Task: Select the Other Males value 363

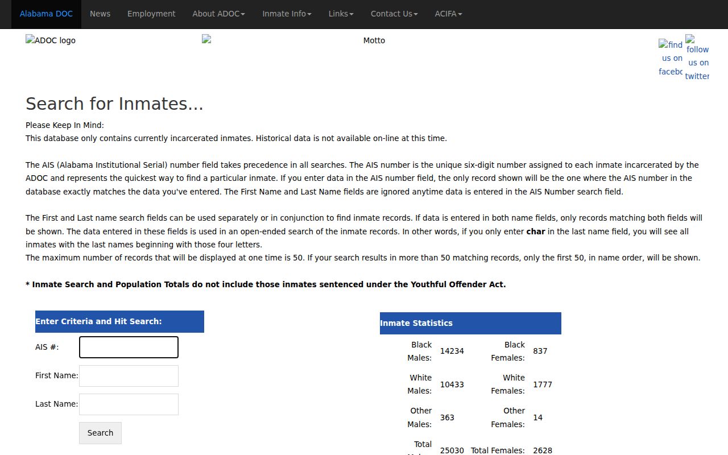Action: [x=447, y=417]
